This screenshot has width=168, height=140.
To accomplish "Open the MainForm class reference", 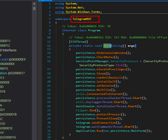I will (x=138, y=131).
